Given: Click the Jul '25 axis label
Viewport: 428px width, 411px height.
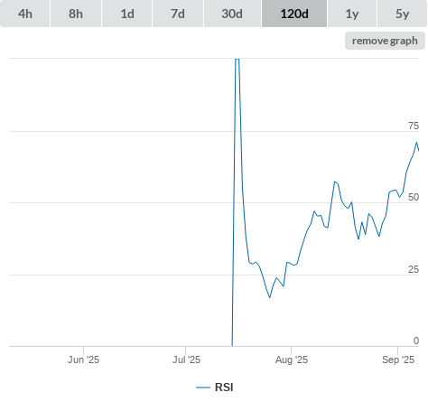Looking at the screenshot, I should 186,360.
